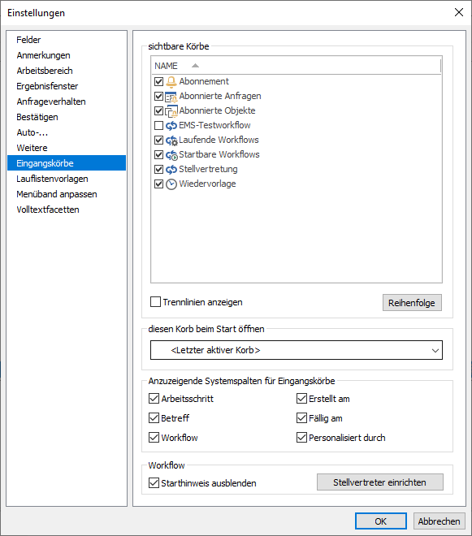Image resolution: width=472 pixels, height=536 pixels.
Task: Toggle the Workflow column checkbox
Action: point(154,437)
